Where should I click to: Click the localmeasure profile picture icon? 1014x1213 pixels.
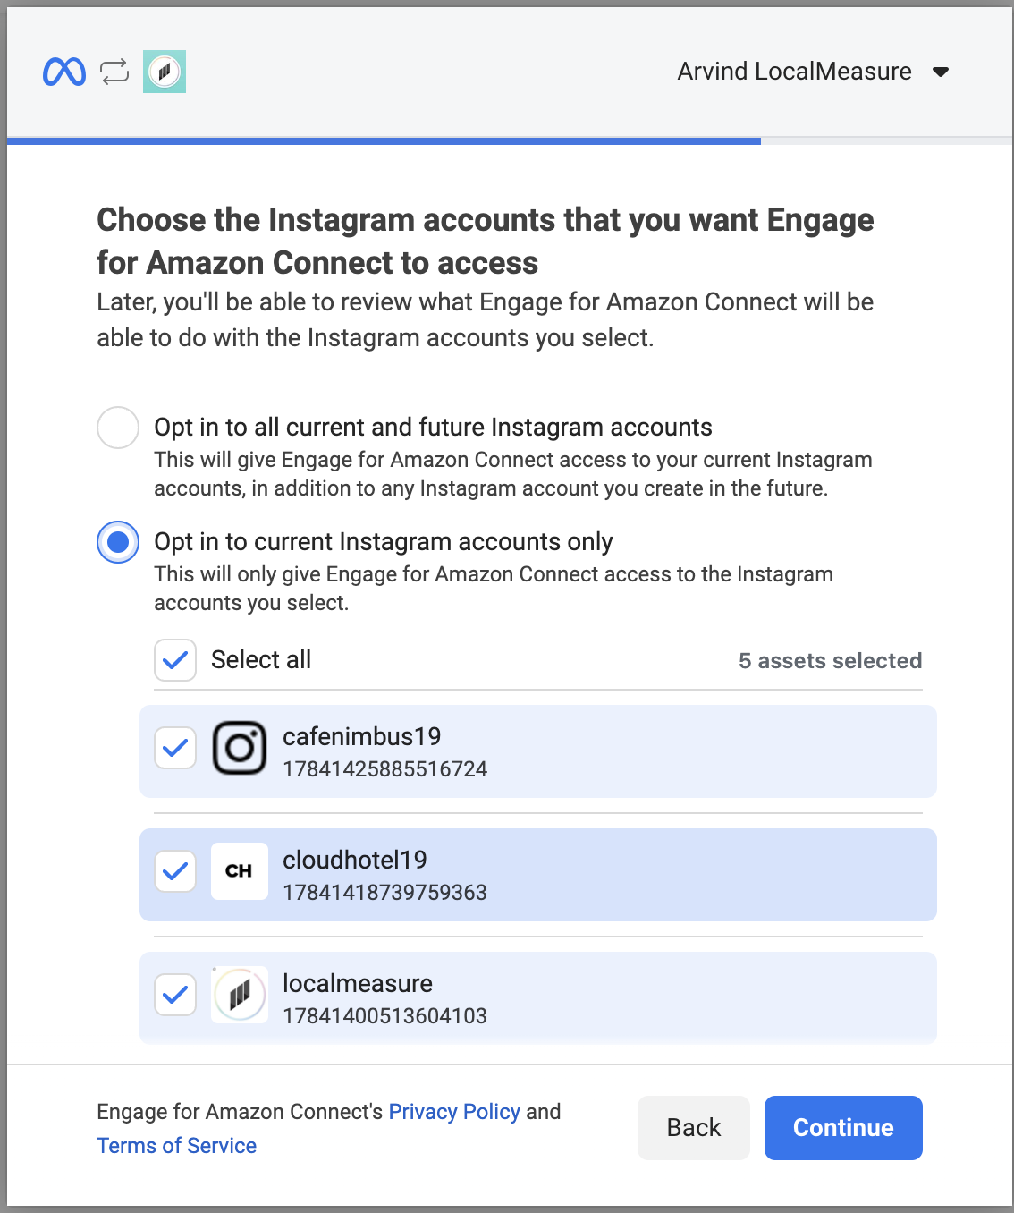click(x=240, y=995)
